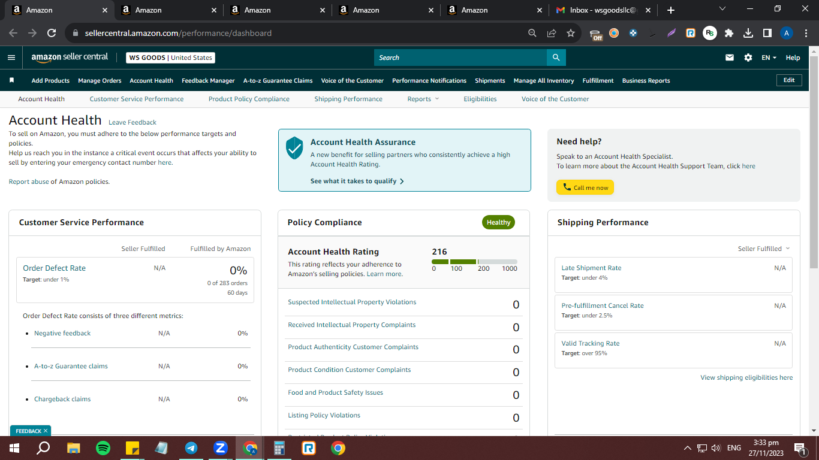Click the Account Health Assurance shield icon
The height and width of the screenshot is (460, 819).
tap(294, 147)
